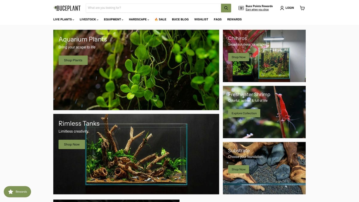This screenshot has width=359, height=202.
Task: Click the Buce Points Rewards text
Action: tap(259, 6)
